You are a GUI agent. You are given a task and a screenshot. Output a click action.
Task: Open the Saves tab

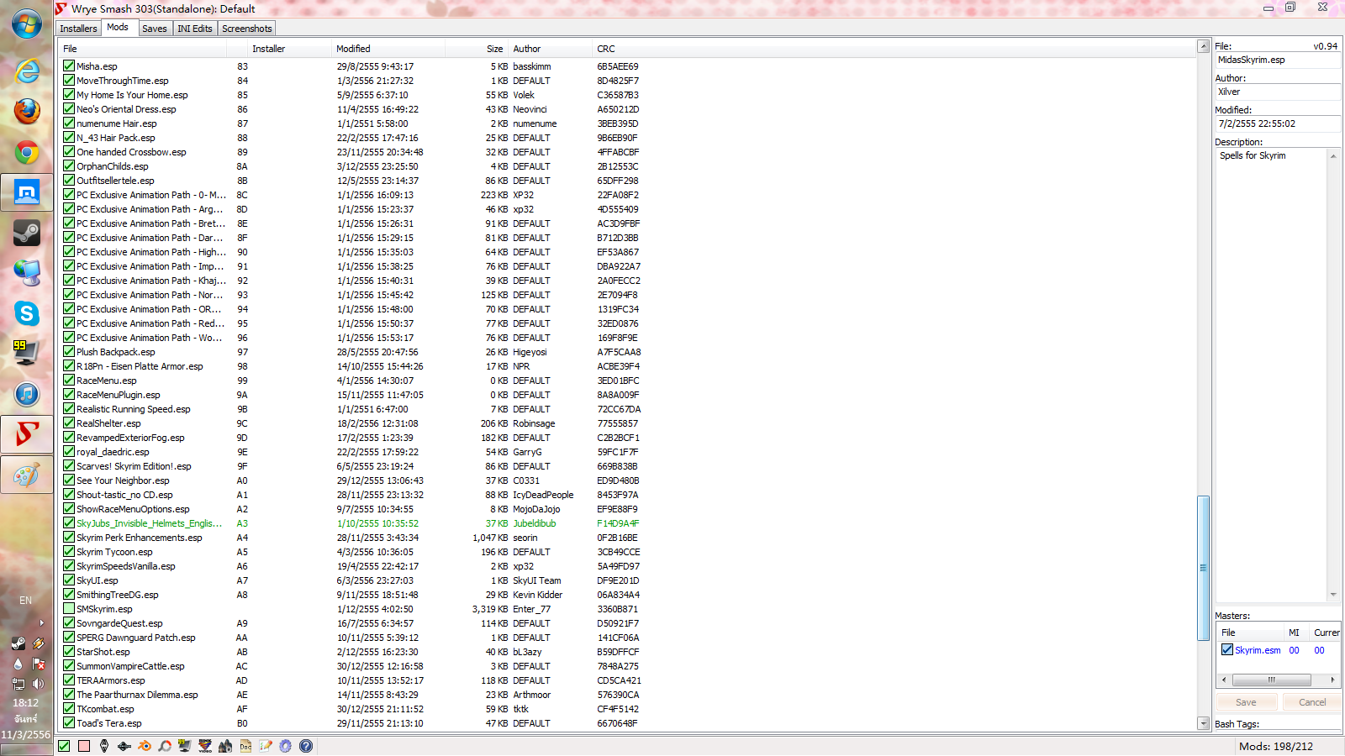[x=155, y=29]
